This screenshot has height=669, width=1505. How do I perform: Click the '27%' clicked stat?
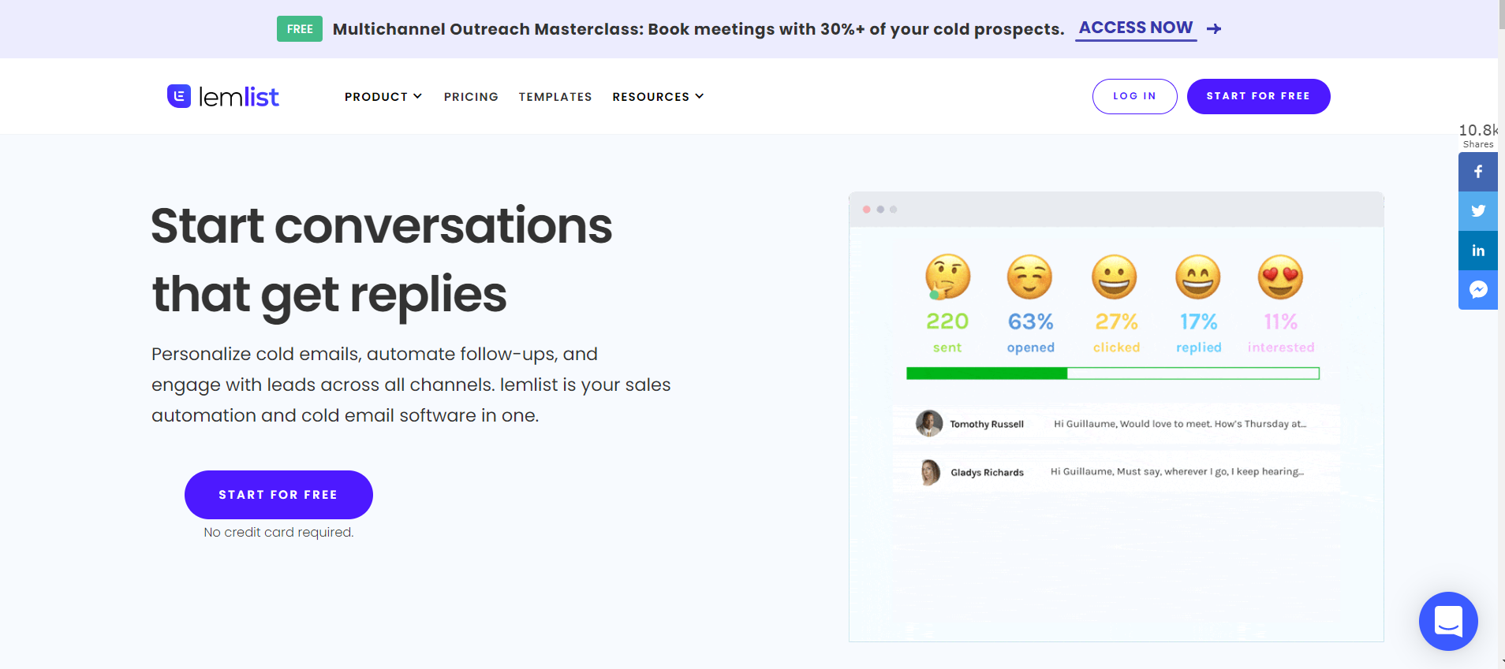click(1116, 321)
